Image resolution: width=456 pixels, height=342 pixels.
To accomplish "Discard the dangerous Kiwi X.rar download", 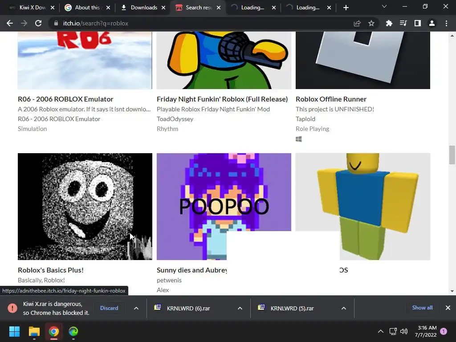I will point(109,308).
